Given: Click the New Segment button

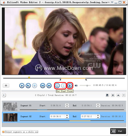Looking at the screenshot, I should (70, 86).
